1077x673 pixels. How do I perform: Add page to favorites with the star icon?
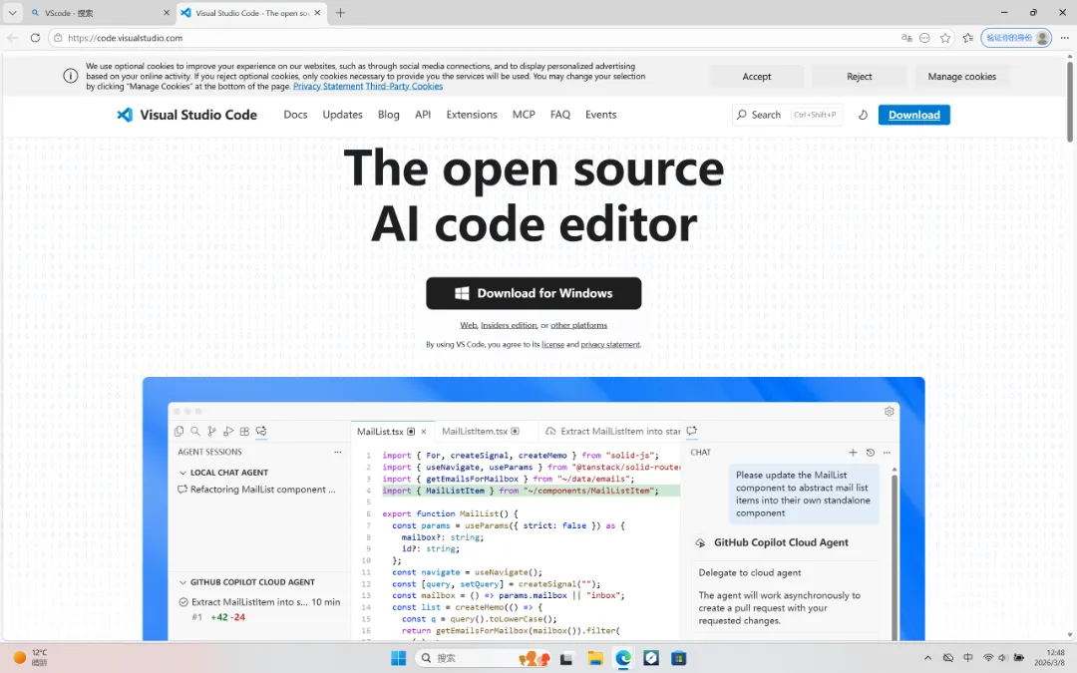pos(945,38)
